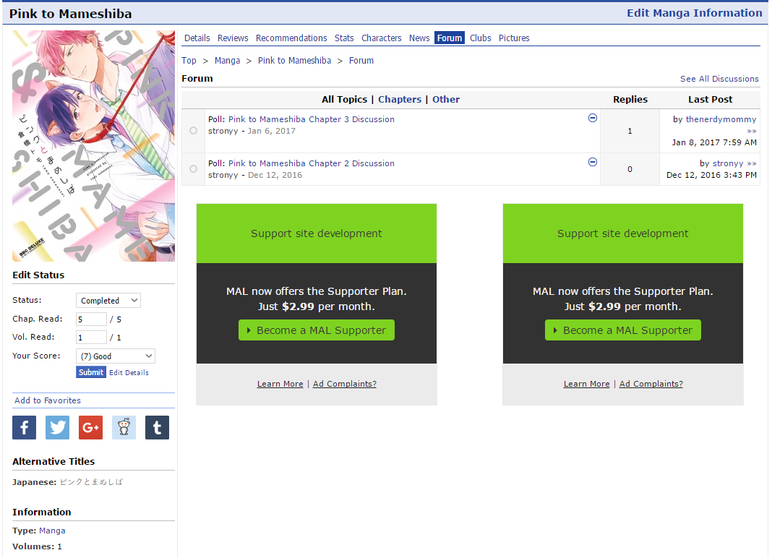This screenshot has width=772, height=558.
Task: Click the Submit button
Action: coord(91,372)
